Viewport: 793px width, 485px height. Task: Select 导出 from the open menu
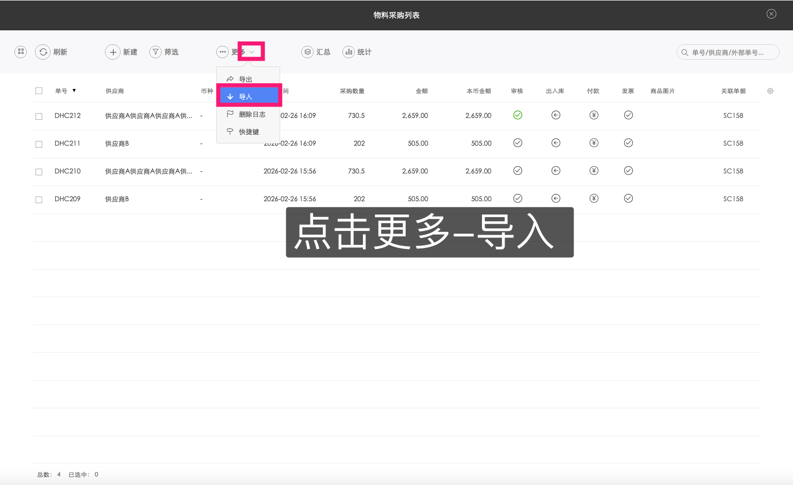(246, 79)
